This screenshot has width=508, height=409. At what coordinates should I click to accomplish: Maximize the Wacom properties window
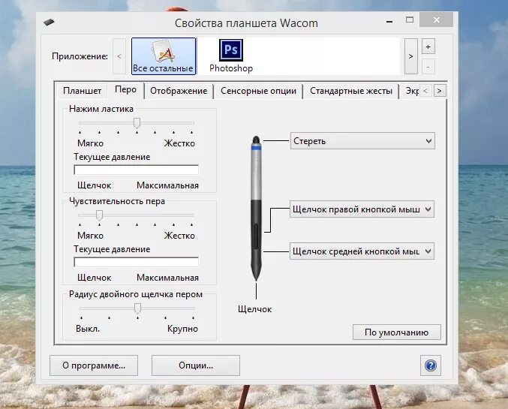(410, 20)
